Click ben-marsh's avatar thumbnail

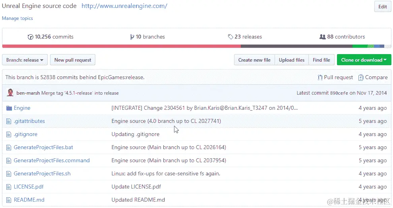pos(10,93)
